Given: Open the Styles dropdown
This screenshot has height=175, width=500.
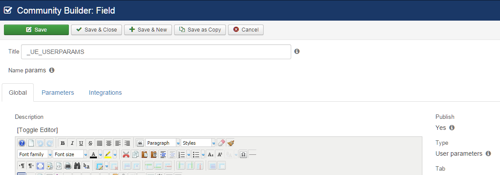Looking at the screenshot, I should (x=198, y=143).
